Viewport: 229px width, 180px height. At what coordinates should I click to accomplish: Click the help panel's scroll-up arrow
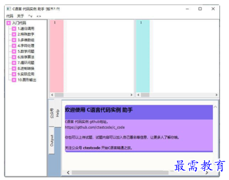click(216, 107)
